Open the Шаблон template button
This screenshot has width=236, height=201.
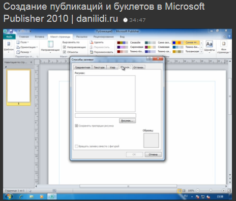(9, 46)
